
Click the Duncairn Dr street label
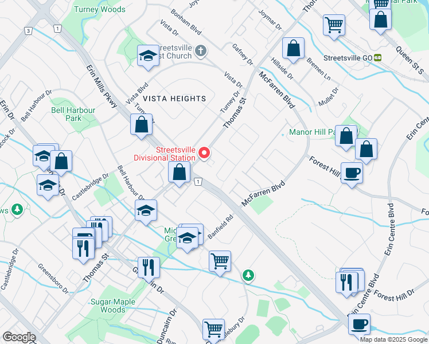pyautogui.click(x=167, y=326)
